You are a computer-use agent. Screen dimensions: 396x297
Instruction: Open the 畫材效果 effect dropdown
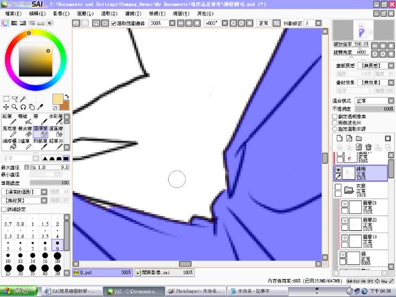point(391,82)
